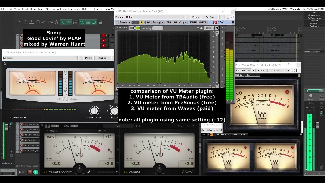Click the transport Play button

pyautogui.click(x=36, y=172)
